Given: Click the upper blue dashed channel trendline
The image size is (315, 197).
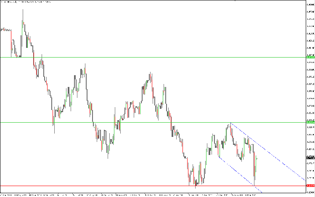Looking at the screenshot, I should [x=268, y=152].
